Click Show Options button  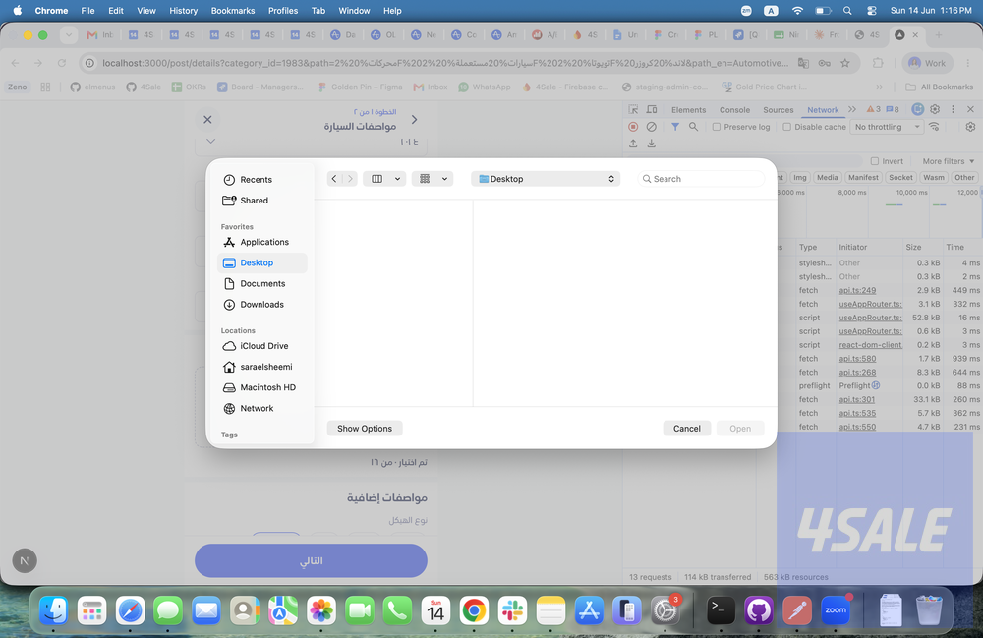point(365,428)
